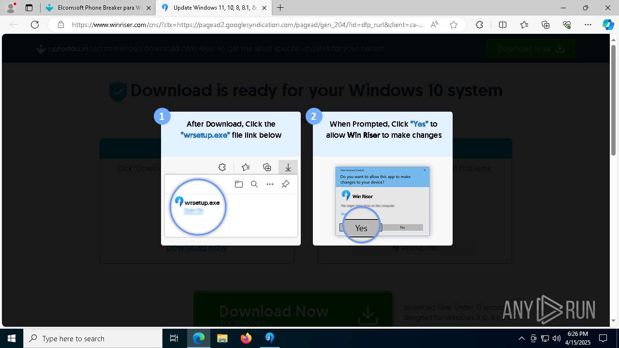Open the volume tray control
Screen dimensions: 619x348
557,338
